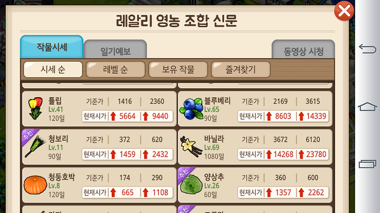The width and height of the screenshot is (380, 213).
Task: Tap the pumpkin (청둥호박) crop icon
Action: pyautogui.click(x=35, y=185)
